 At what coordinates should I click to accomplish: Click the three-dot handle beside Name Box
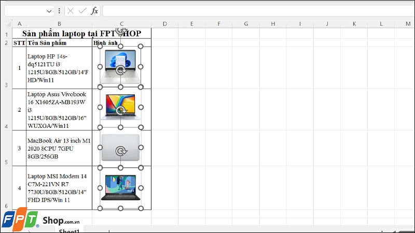coord(59,11)
